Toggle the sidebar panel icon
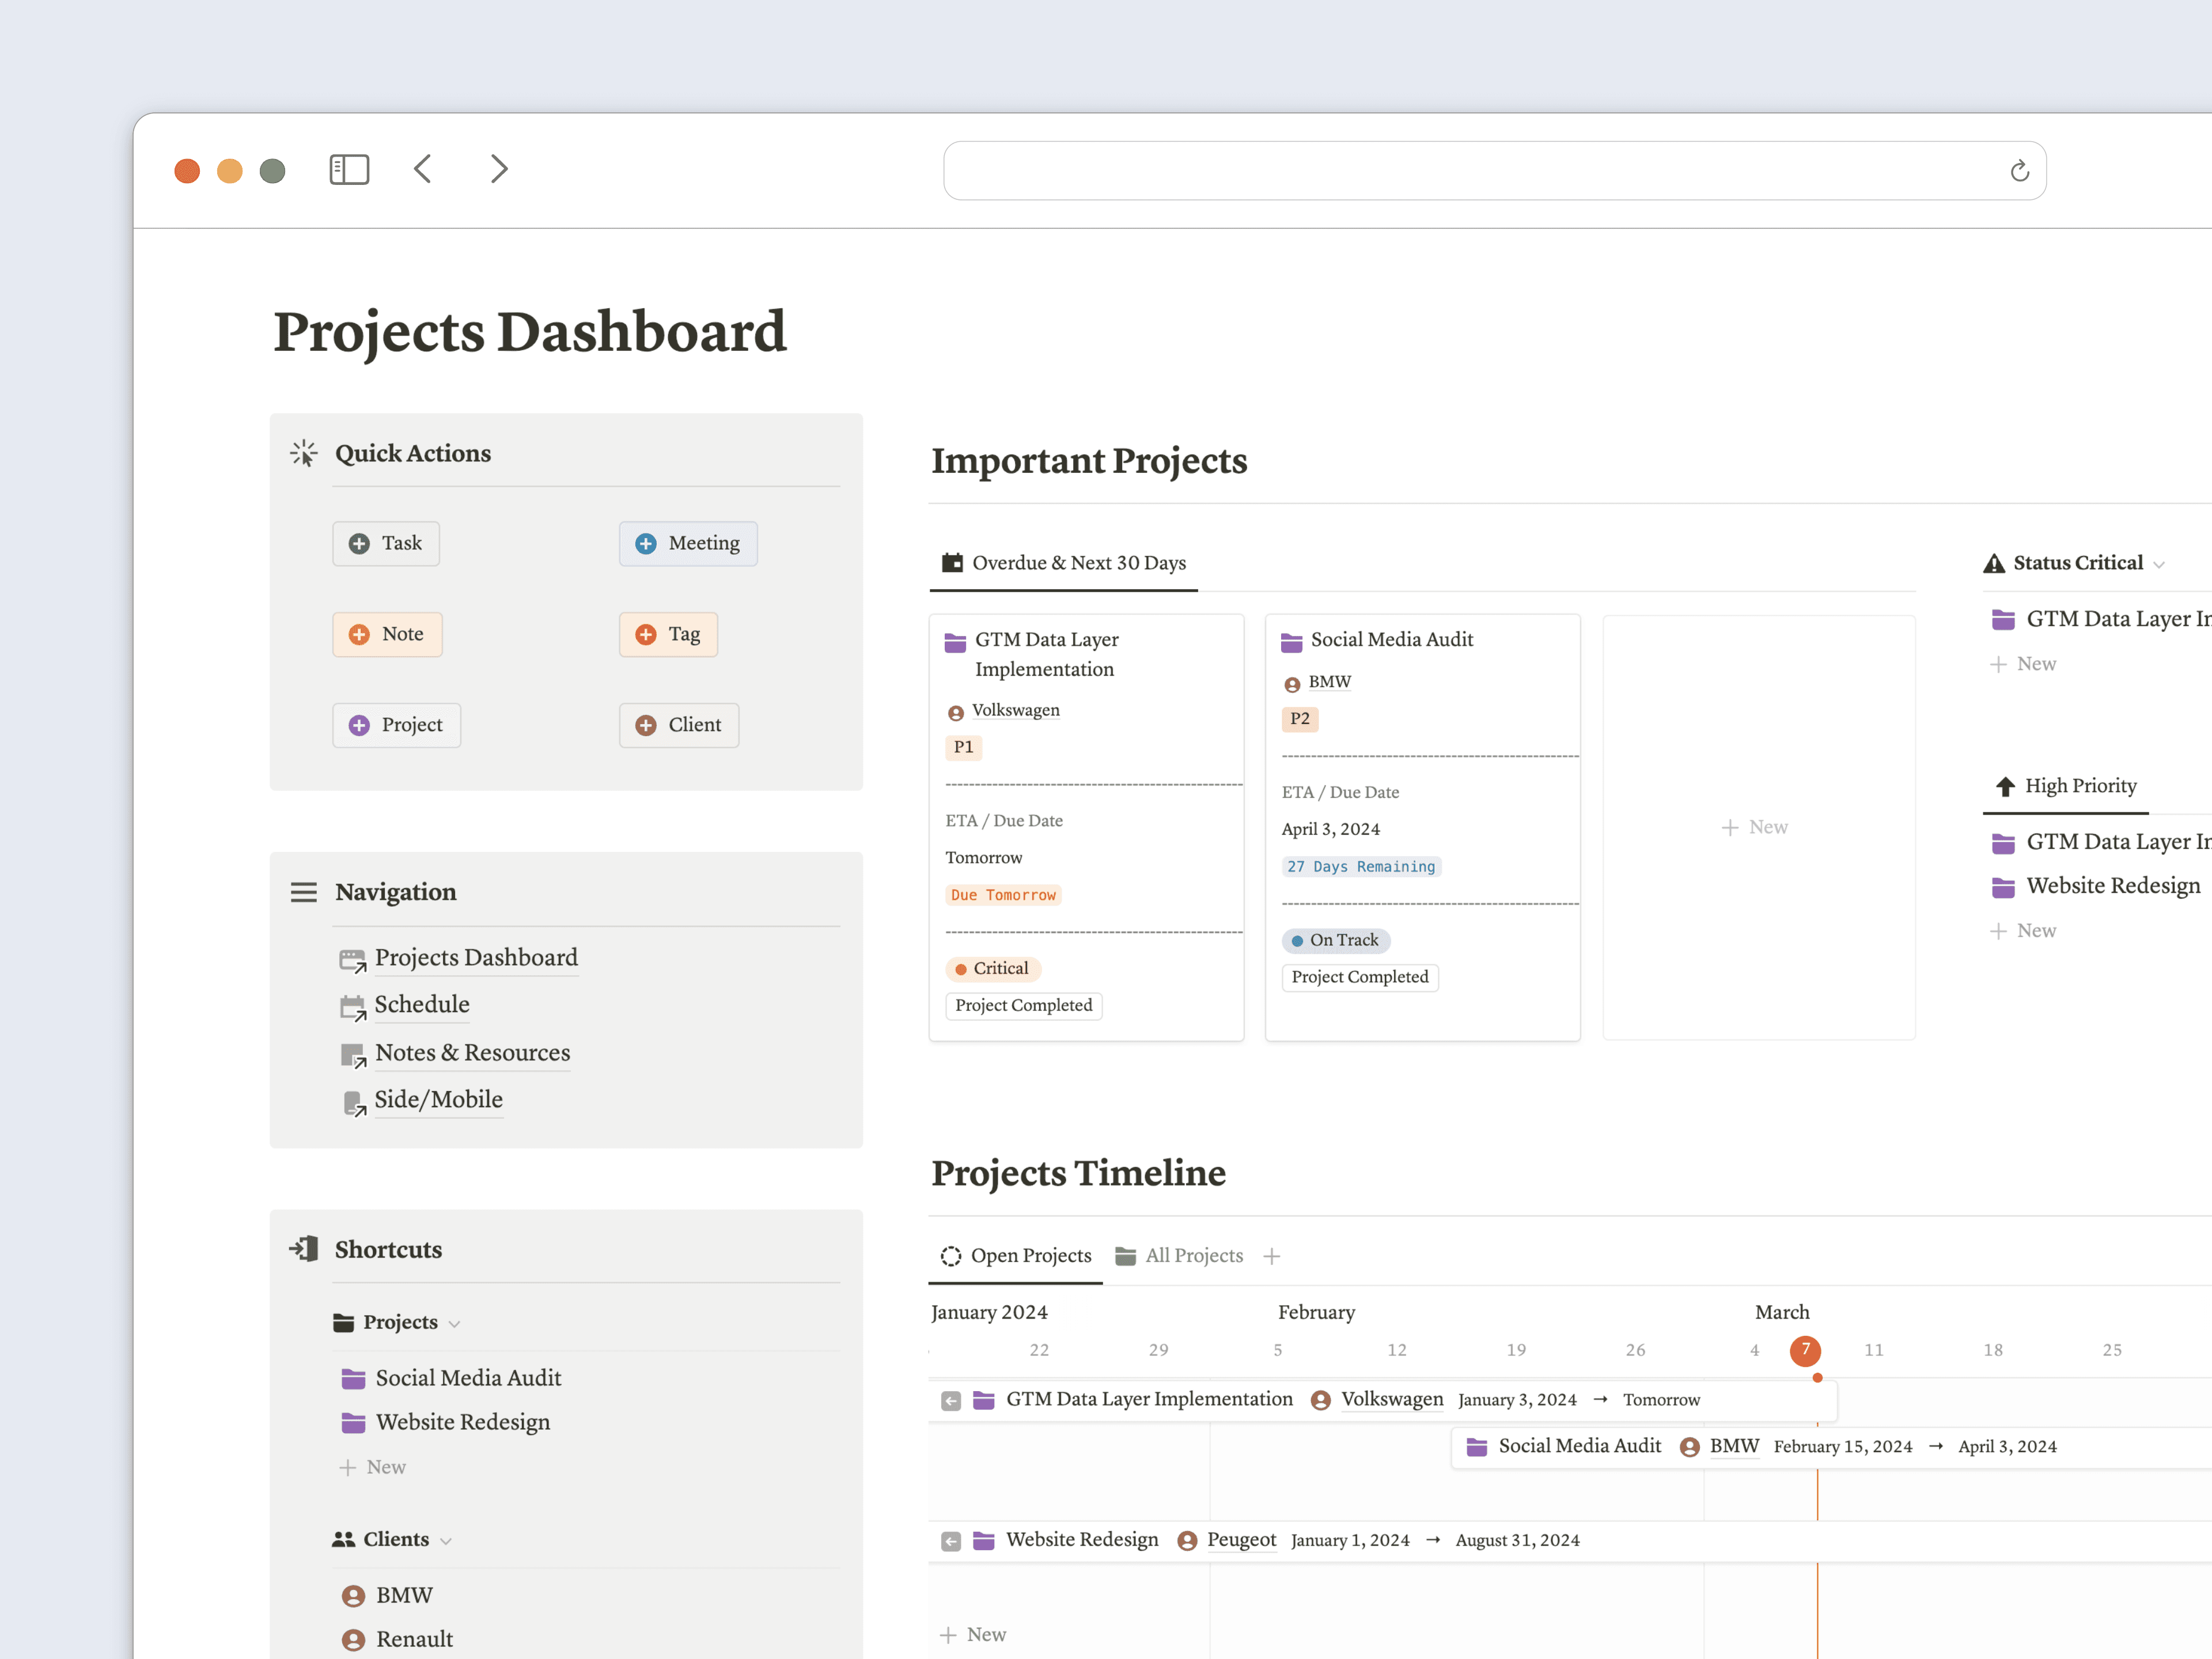Screen dimensions: 2212x1659 click(349, 169)
